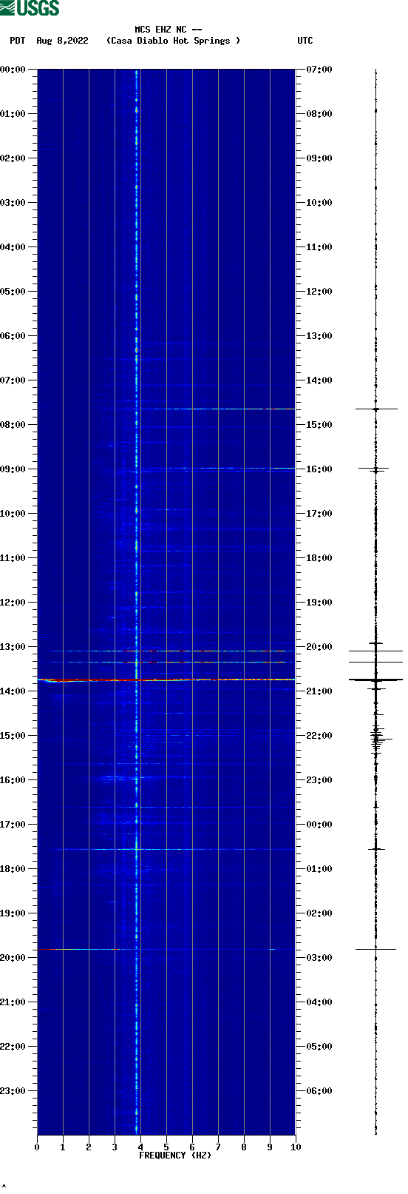Click frequency axis tick label '1'
The height and width of the screenshot is (1194, 408).
63,1147
